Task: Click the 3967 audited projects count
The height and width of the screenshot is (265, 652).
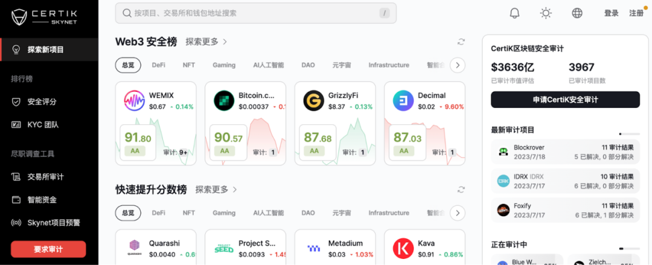Action: (x=581, y=67)
